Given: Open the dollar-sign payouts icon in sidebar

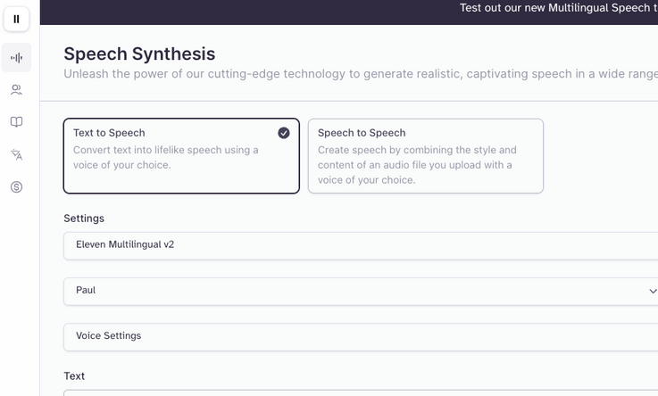Looking at the screenshot, I should [16, 187].
